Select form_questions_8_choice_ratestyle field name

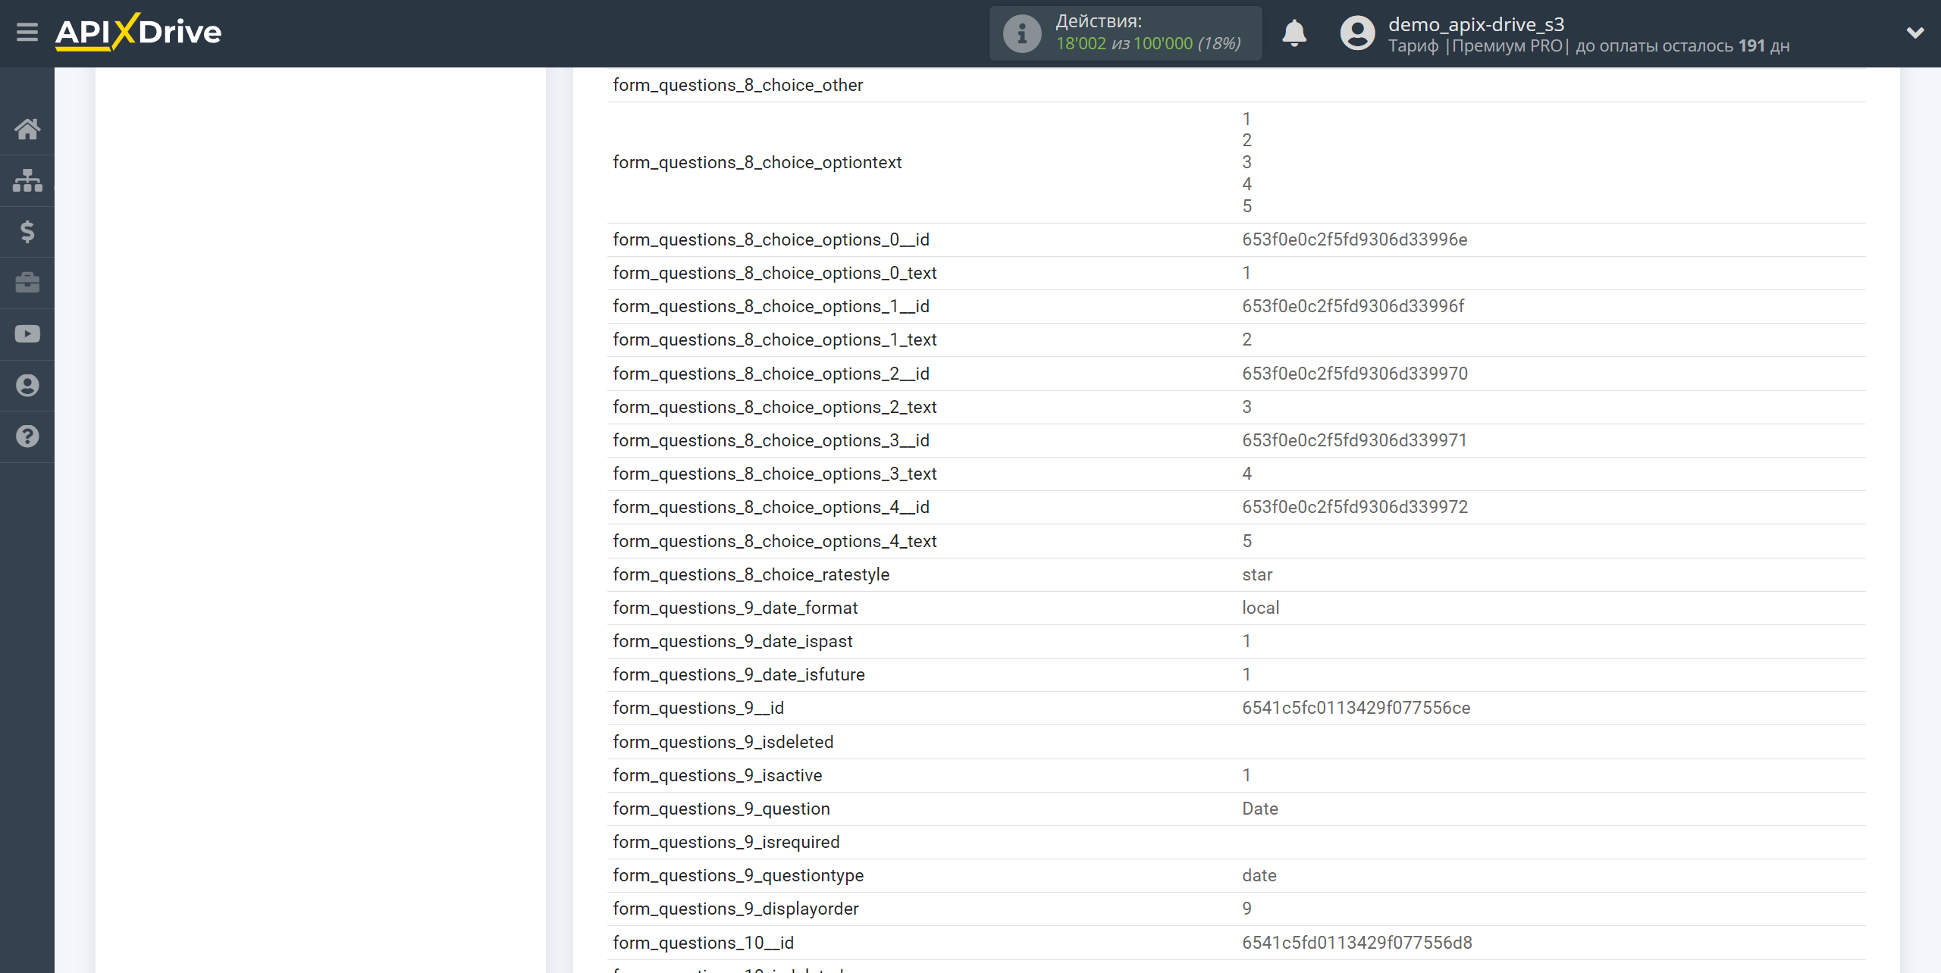pos(751,575)
